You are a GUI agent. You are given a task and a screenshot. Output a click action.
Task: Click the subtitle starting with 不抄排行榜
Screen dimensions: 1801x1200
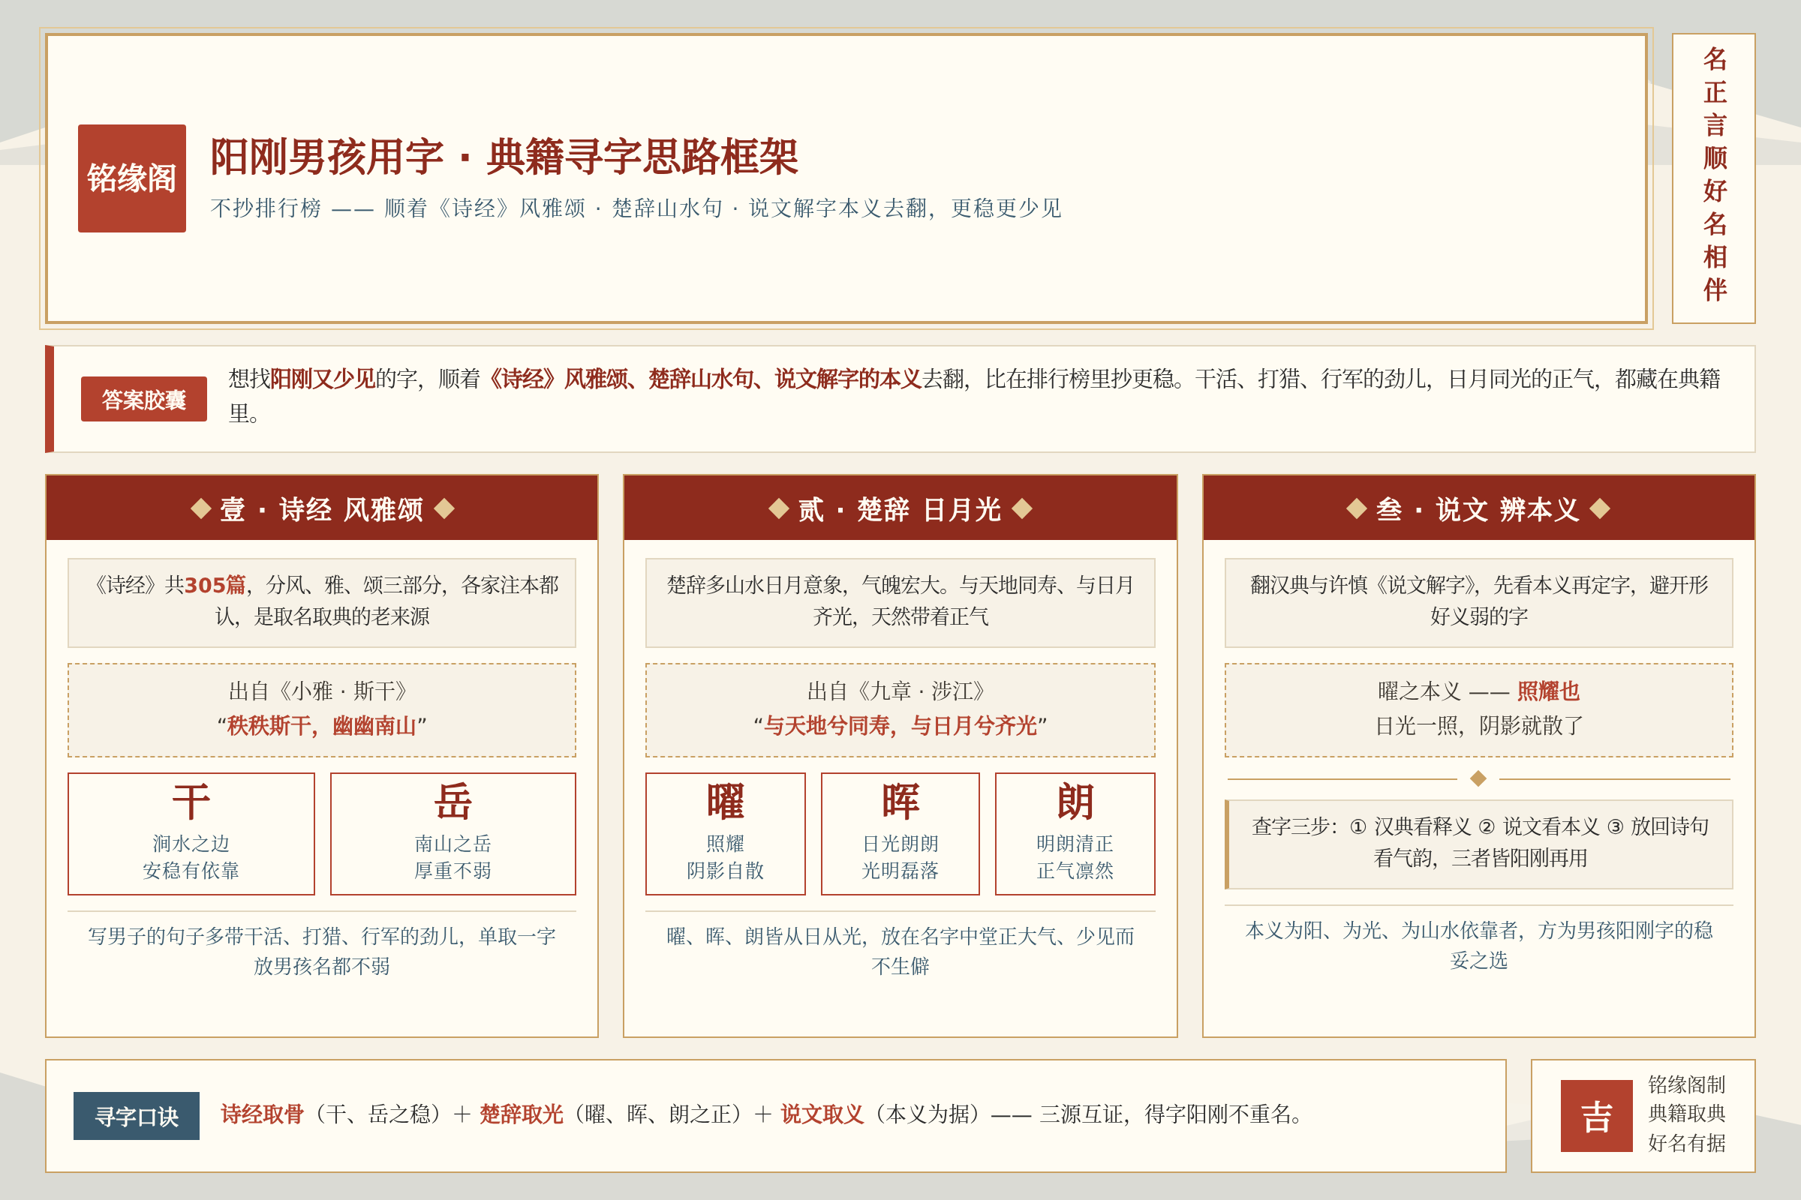[636, 208]
